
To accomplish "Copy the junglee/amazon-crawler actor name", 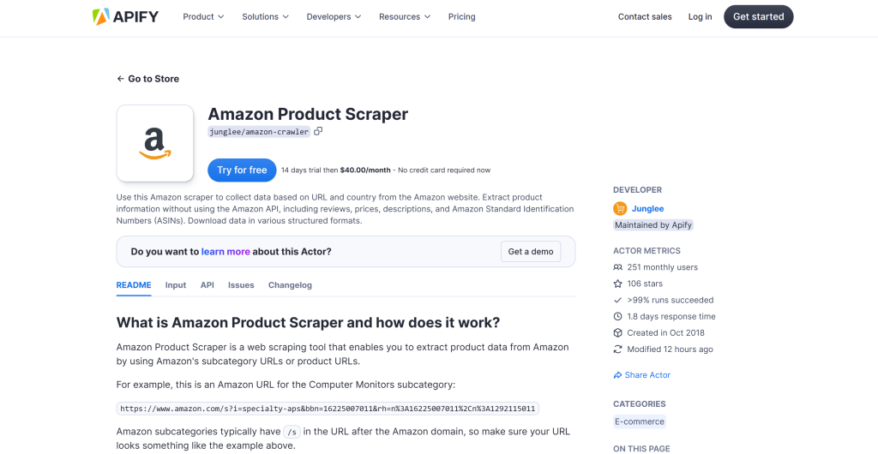I will coord(318,132).
